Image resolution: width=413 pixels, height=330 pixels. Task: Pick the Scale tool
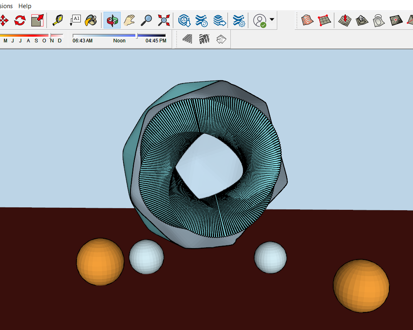coord(38,20)
